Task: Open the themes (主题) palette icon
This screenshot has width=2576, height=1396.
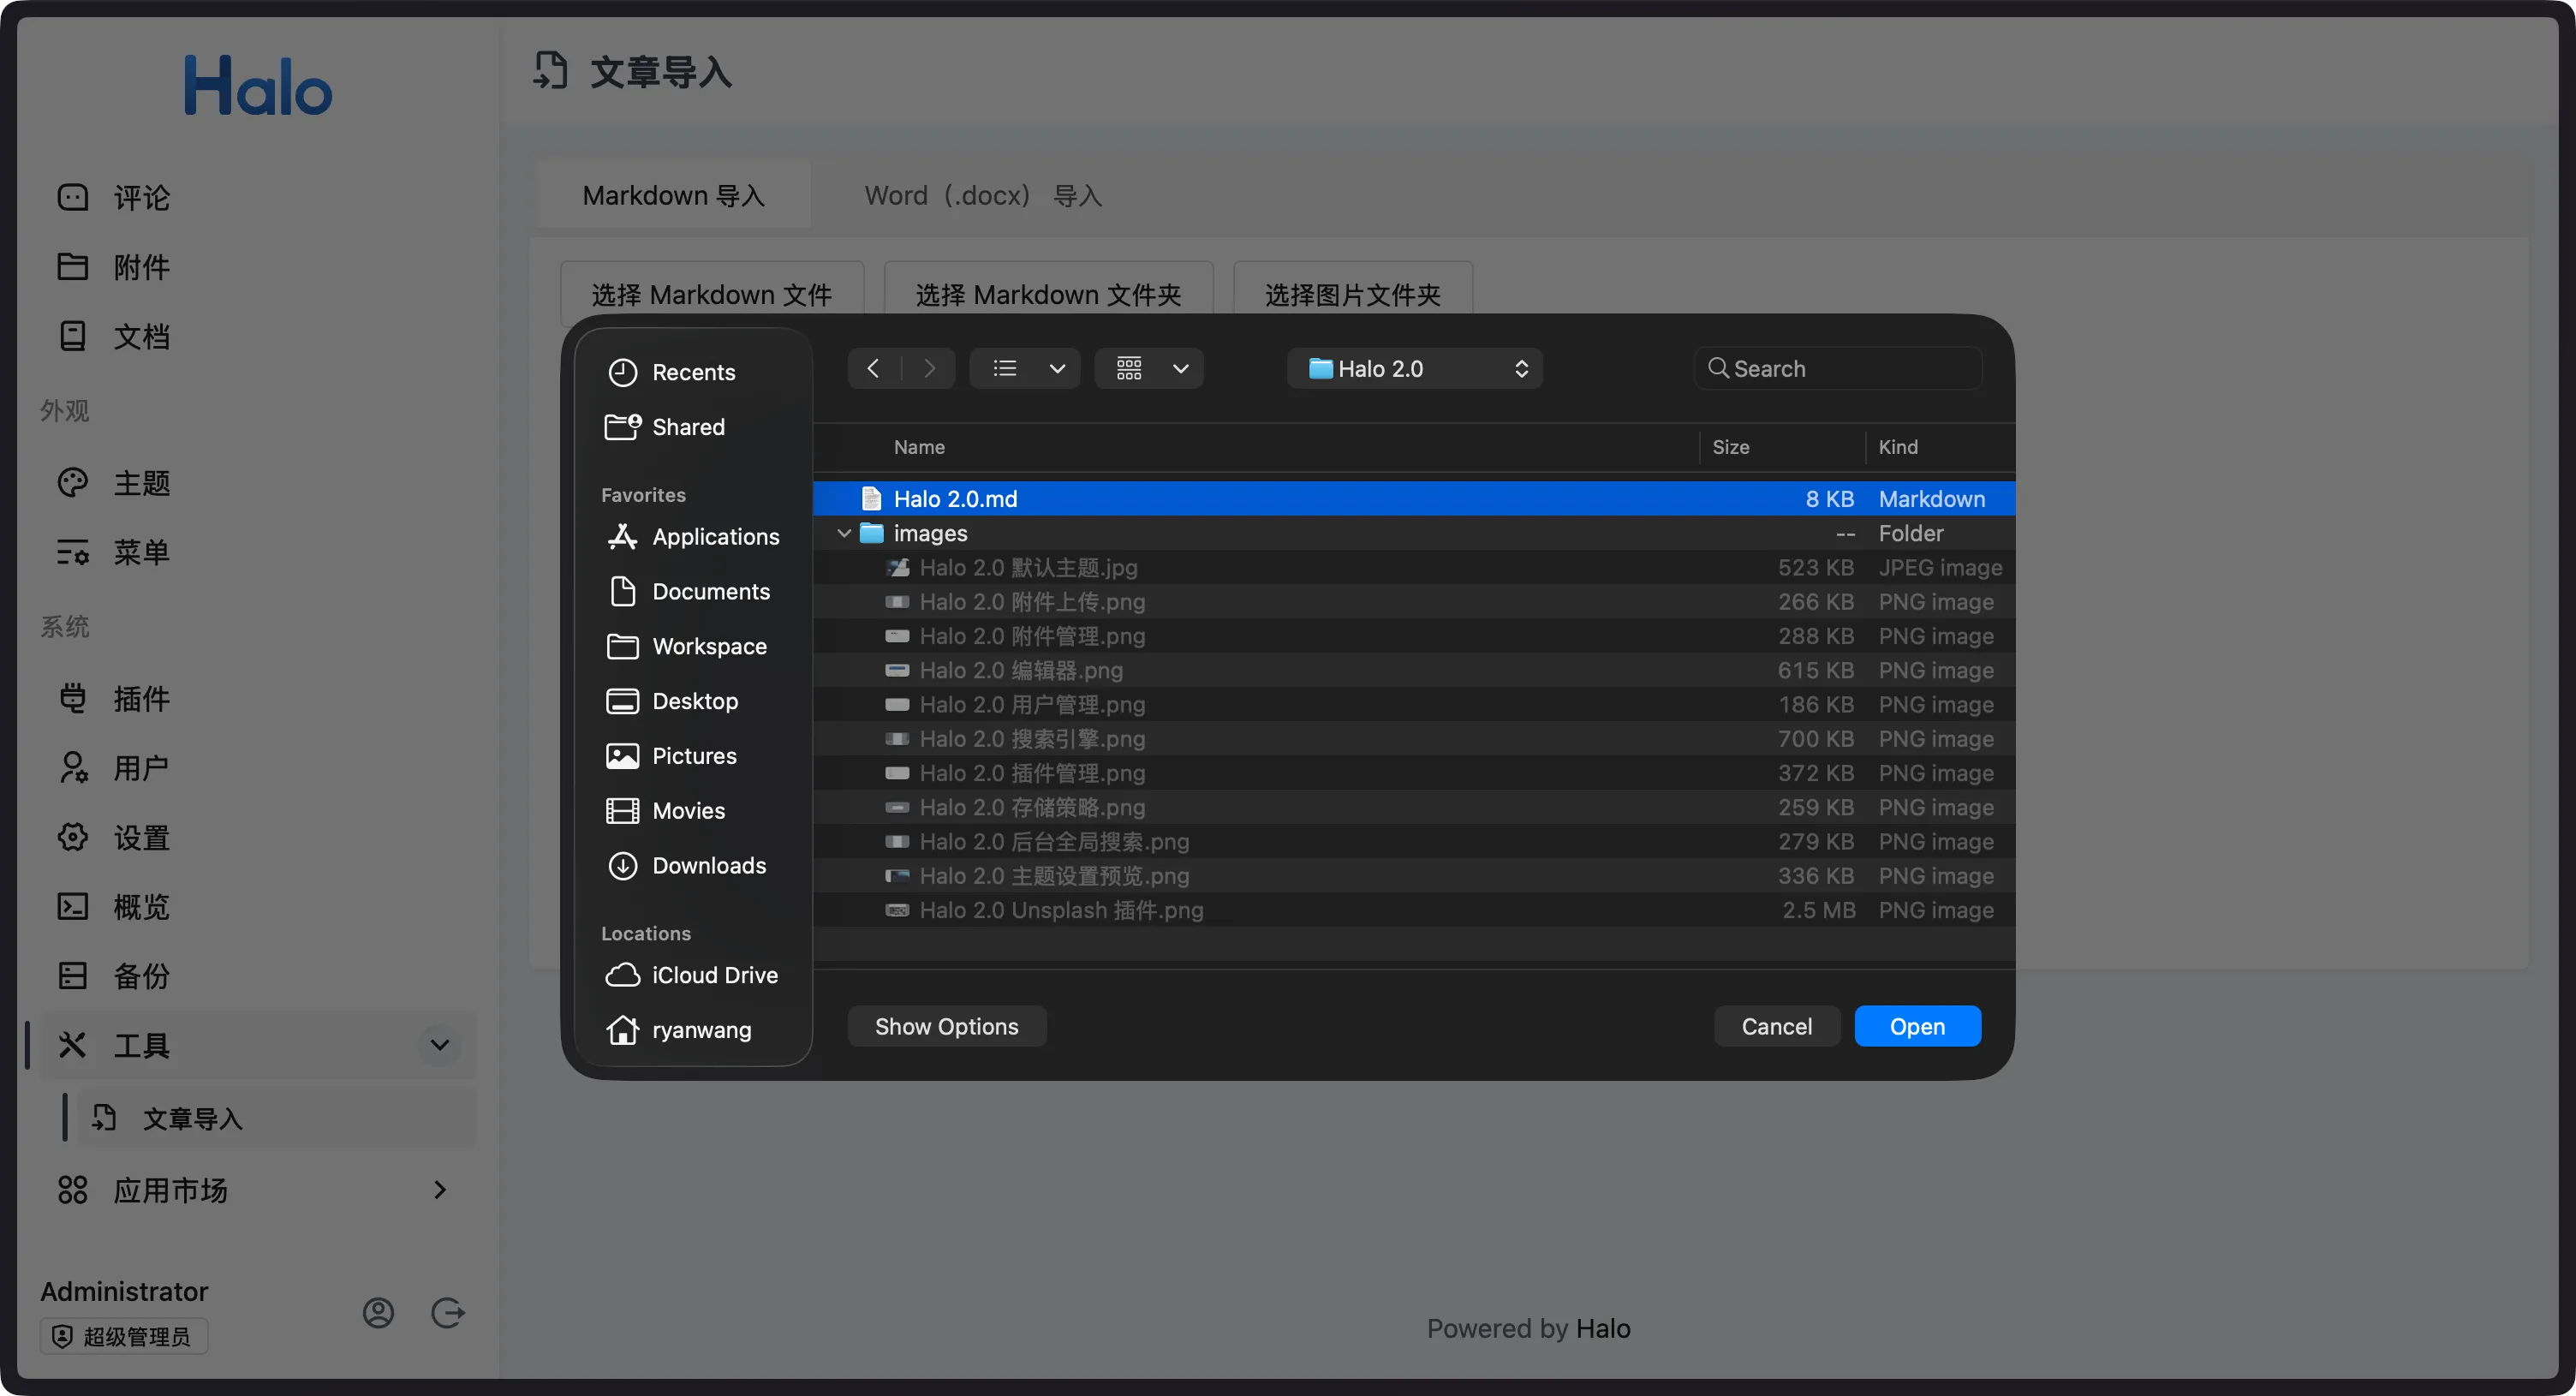Action: point(72,483)
